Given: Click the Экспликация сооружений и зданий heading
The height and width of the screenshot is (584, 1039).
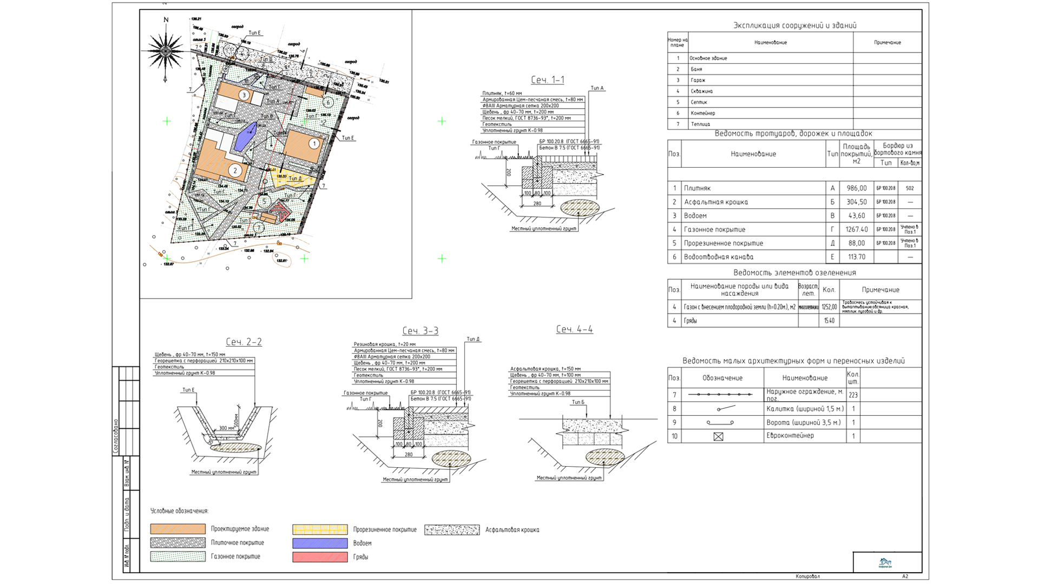Looking at the screenshot, I should click(x=794, y=25).
